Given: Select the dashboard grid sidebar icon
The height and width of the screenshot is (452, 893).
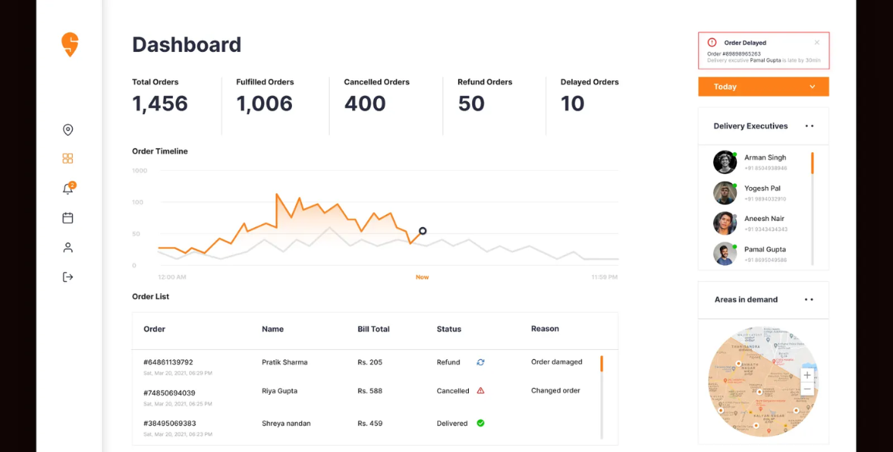Looking at the screenshot, I should 68,158.
